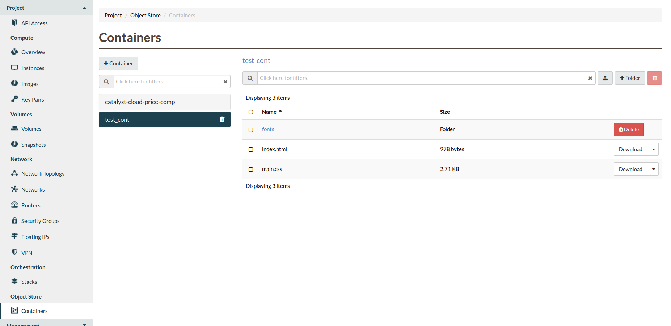Click the red trash delete icon in toolbar

pyautogui.click(x=654, y=78)
